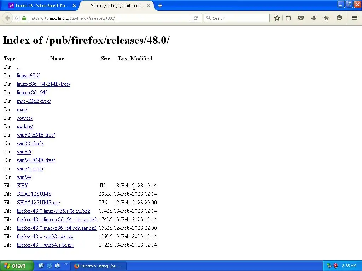This screenshot has height=271, width=362.
Task: Click the '202M' size value
Action: coord(105,245)
